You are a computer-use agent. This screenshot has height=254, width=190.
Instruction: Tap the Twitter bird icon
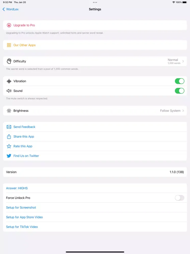tap(9, 156)
